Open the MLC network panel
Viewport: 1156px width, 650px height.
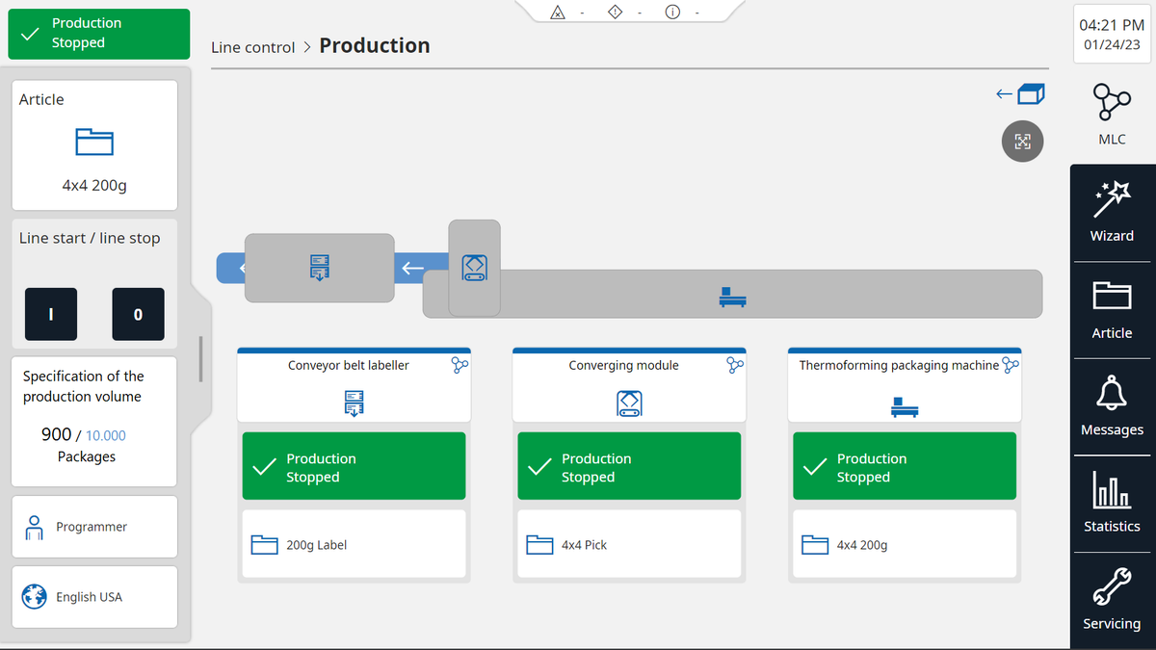[x=1112, y=114]
